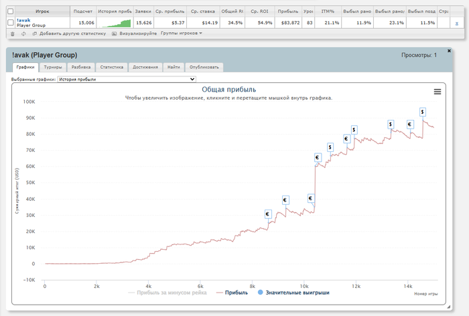
Task: Toggle the Значительные выигрыши legend marker
Action: 261,292
